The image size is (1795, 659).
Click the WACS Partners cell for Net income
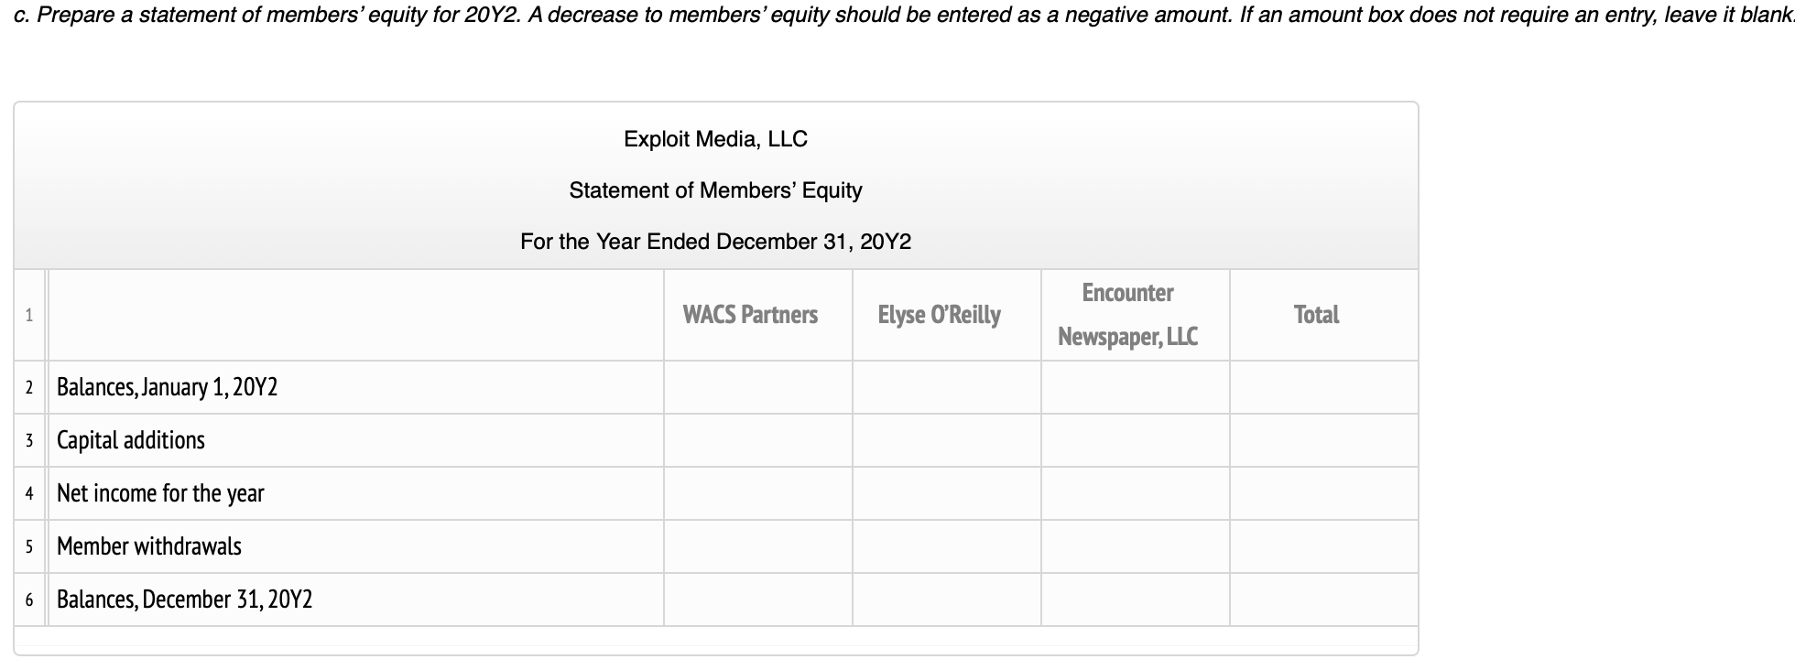pos(757,493)
